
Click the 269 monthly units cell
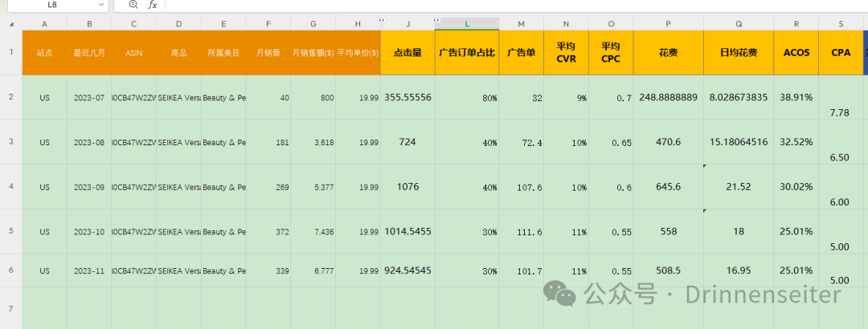point(268,187)
